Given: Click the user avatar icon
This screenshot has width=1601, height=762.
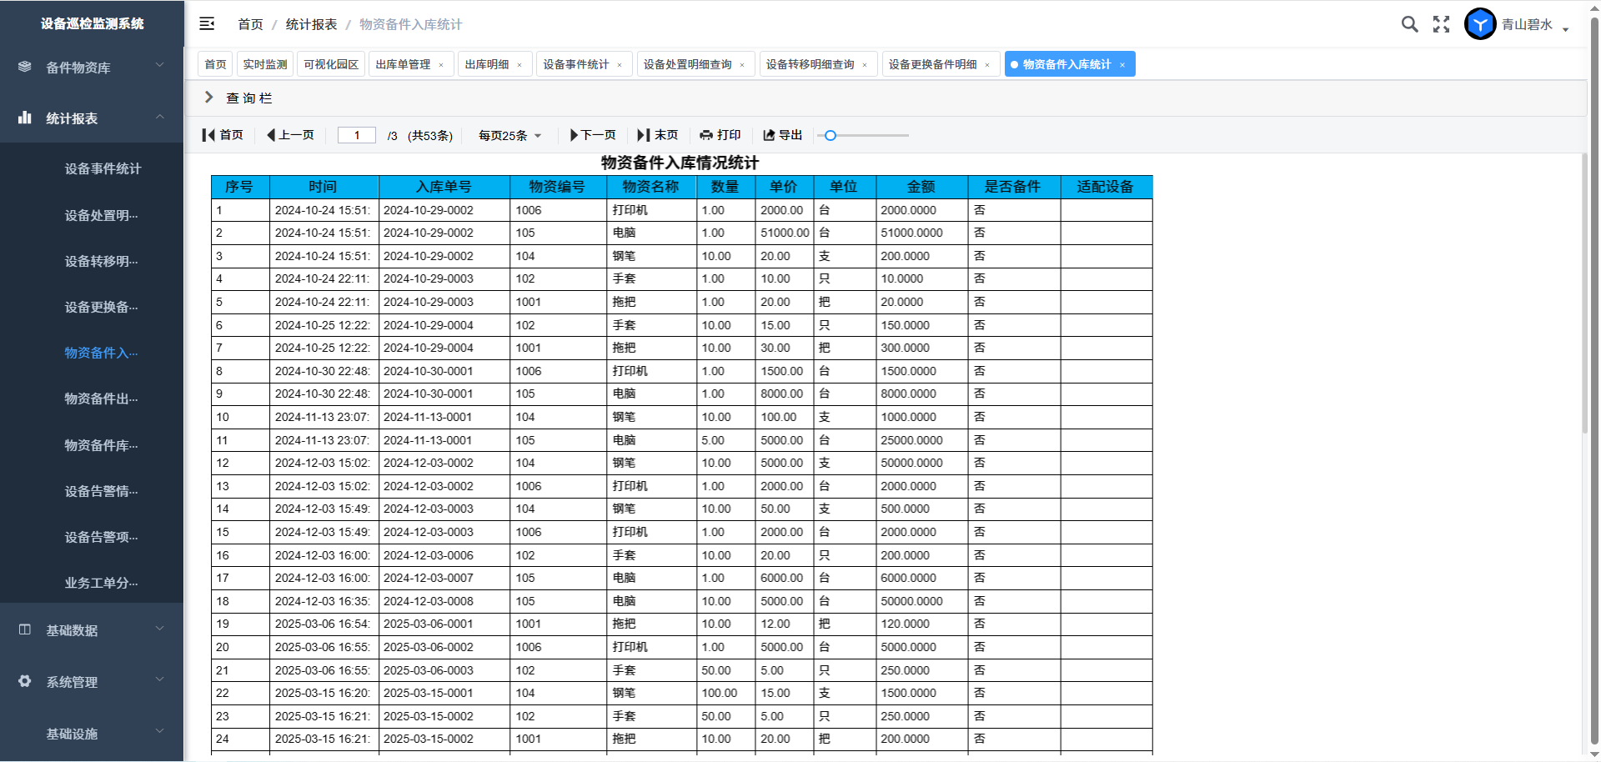Looking at the screenshot, I should (1480, 24).
